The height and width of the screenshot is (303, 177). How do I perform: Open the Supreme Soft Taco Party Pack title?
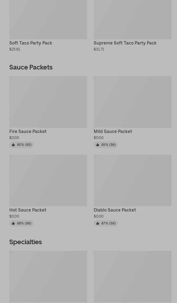(125, 43)
